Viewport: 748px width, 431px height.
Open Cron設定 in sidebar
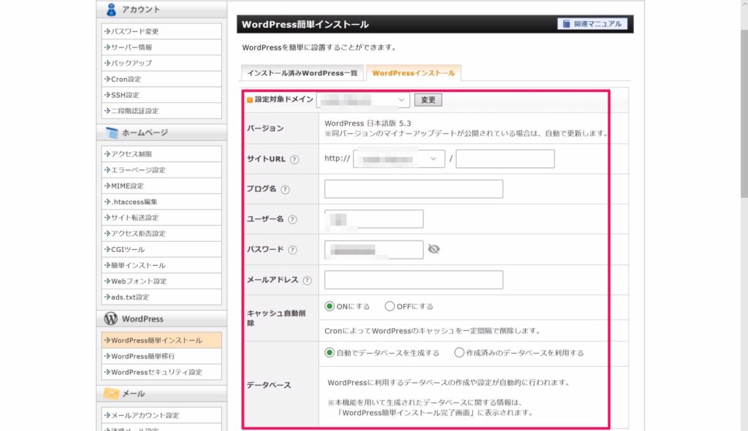[161, 79]
